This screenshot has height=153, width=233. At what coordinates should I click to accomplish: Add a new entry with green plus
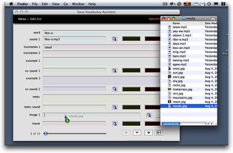tap(149, 133)
